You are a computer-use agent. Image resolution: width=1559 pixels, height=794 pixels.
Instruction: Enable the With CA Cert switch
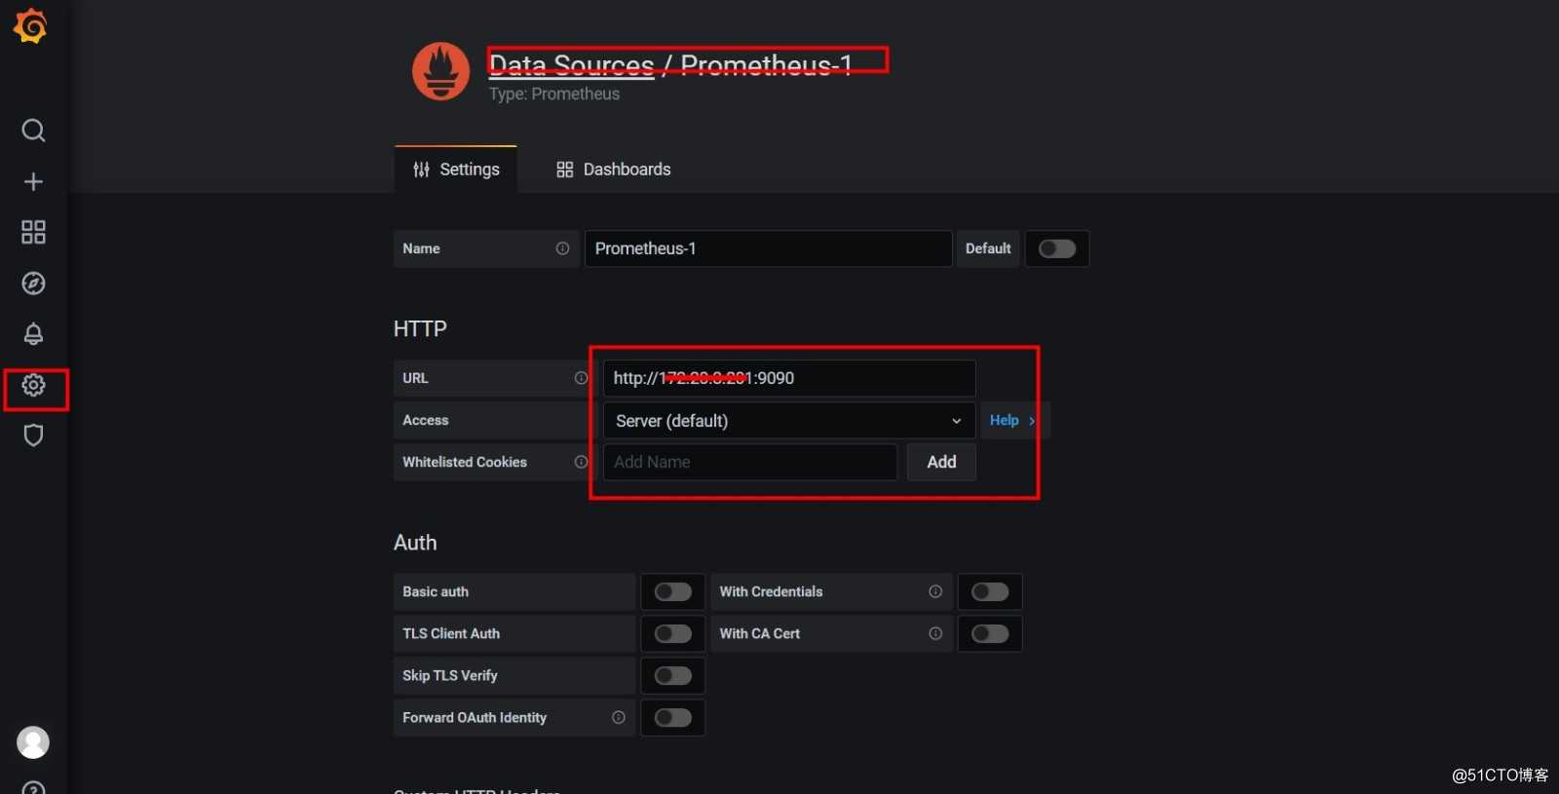click(990, 633)
